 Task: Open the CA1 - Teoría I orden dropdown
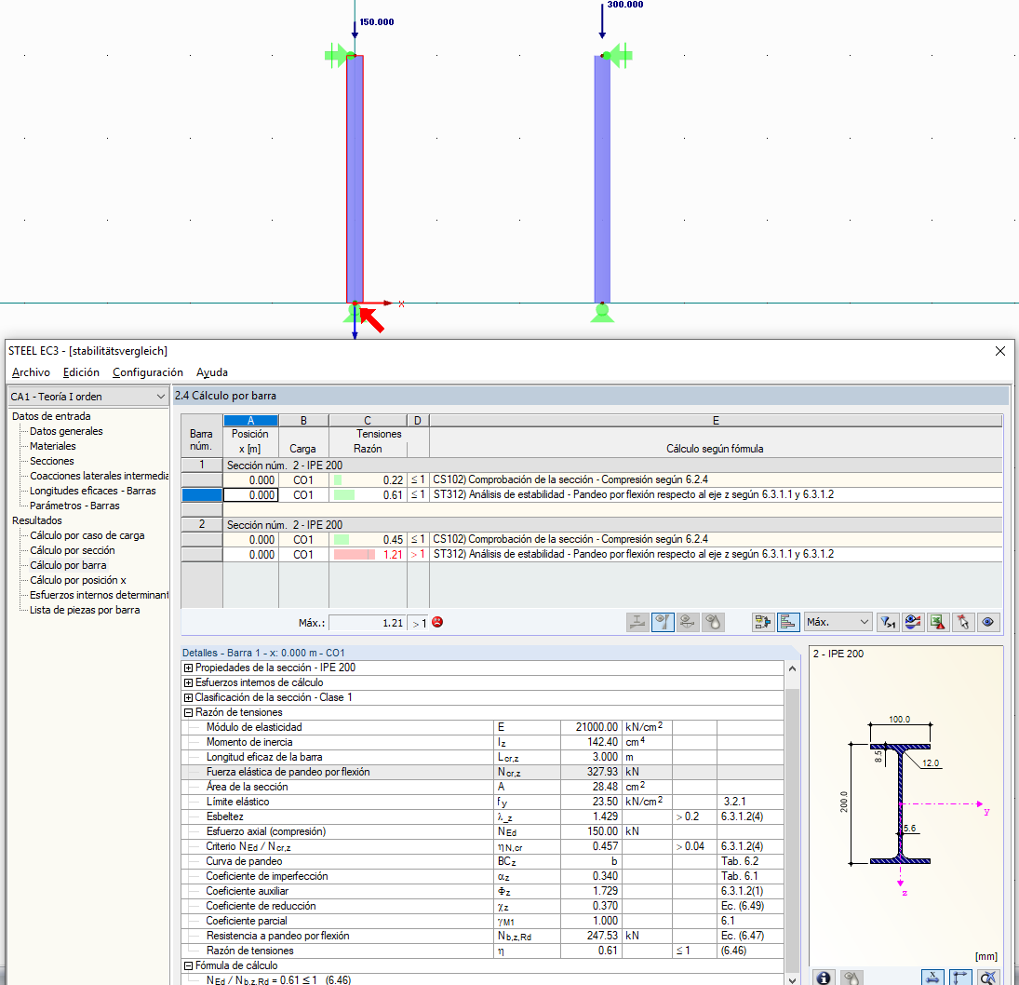(x=88, y=396)
